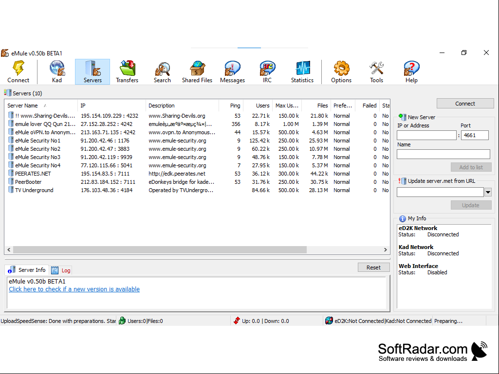Select the emule lover QQ Qun server row
The height and width of the screenshot is (374, 499).
point(197,124)
